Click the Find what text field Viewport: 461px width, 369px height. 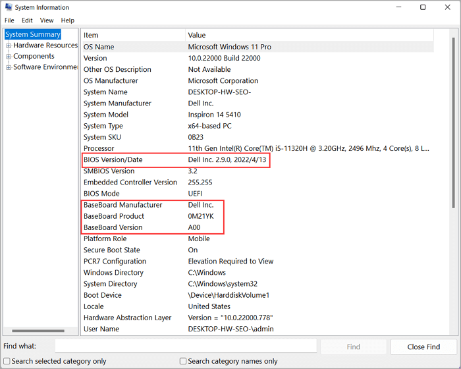[x=186, y=347]
